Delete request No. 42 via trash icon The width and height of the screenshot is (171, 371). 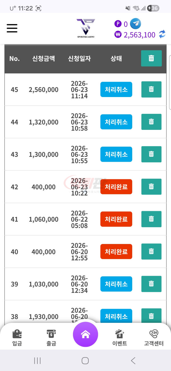[151, 187]
